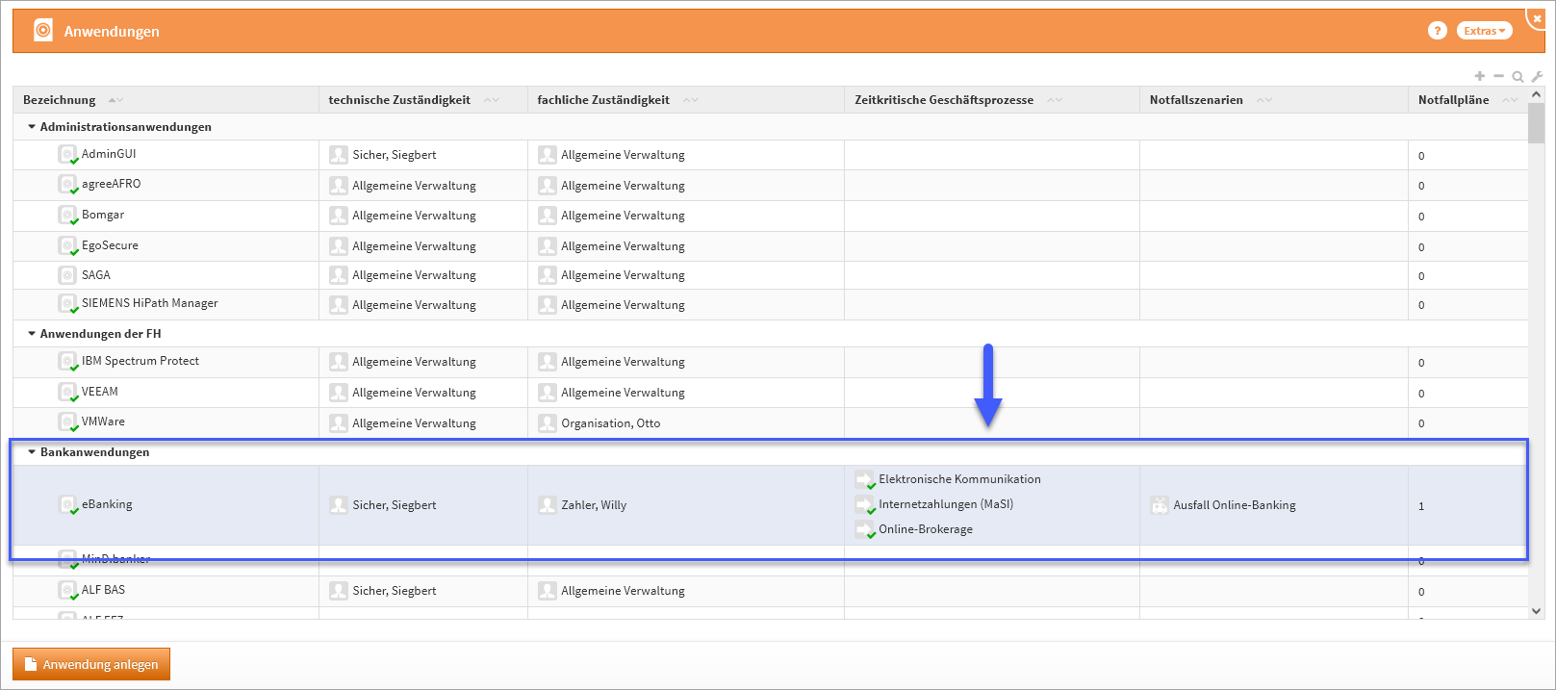Sort by the Notfallszenarien column header
The image size is (1556, 690).
click(1196, 100)
